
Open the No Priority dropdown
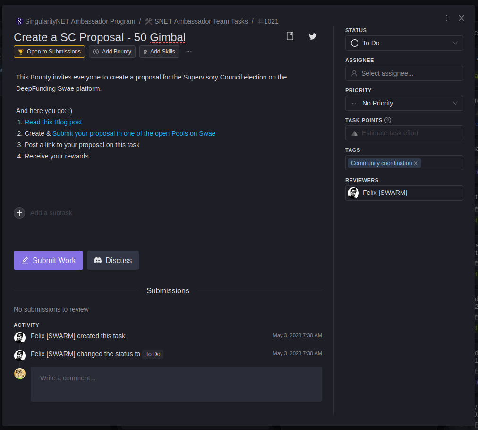click(404, 103)
